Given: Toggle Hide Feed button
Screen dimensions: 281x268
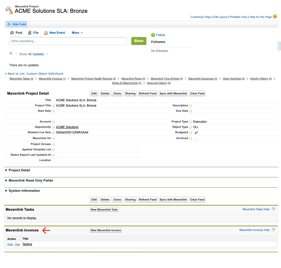Looking at the screenshot, I should 16,24.
